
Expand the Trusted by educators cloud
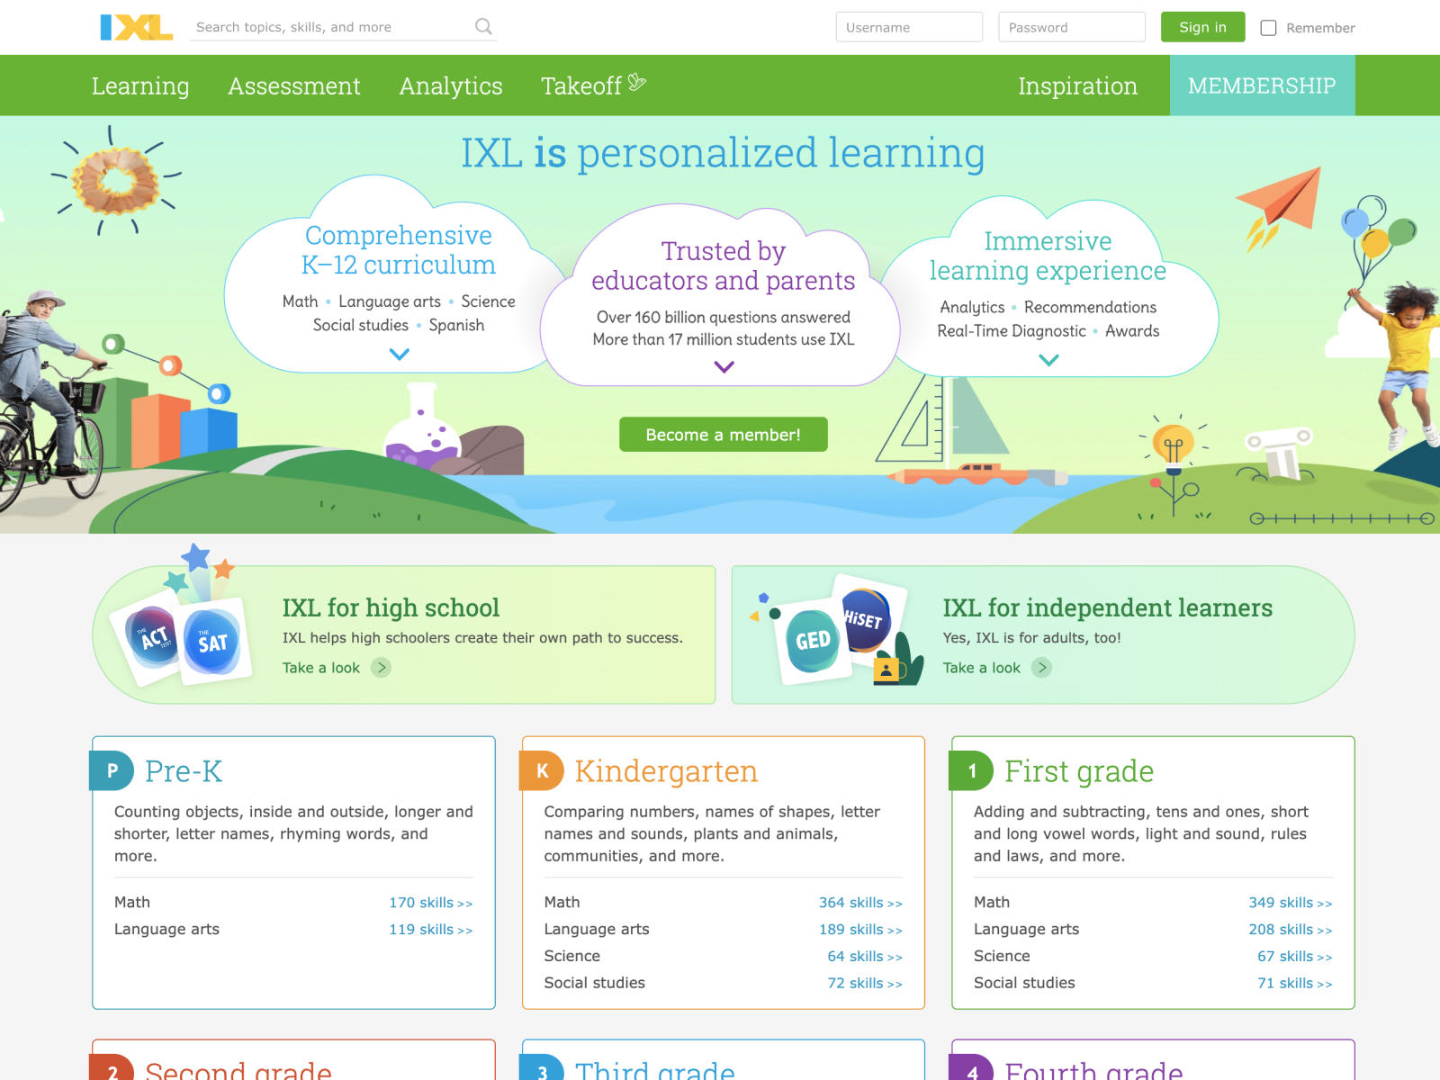(x=722, y=365)
